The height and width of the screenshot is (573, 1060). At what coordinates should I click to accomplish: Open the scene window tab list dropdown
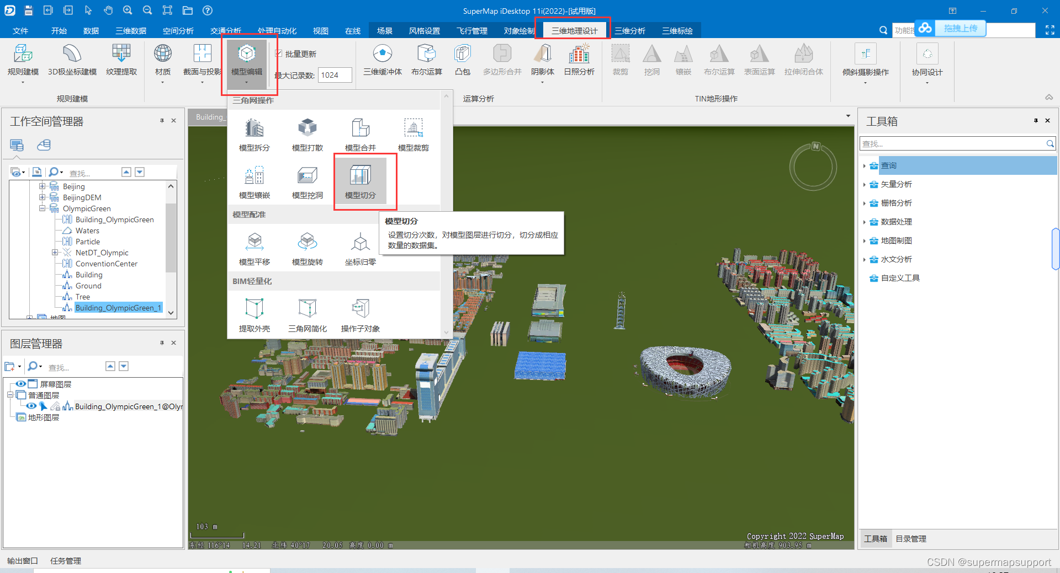point(848,116)
